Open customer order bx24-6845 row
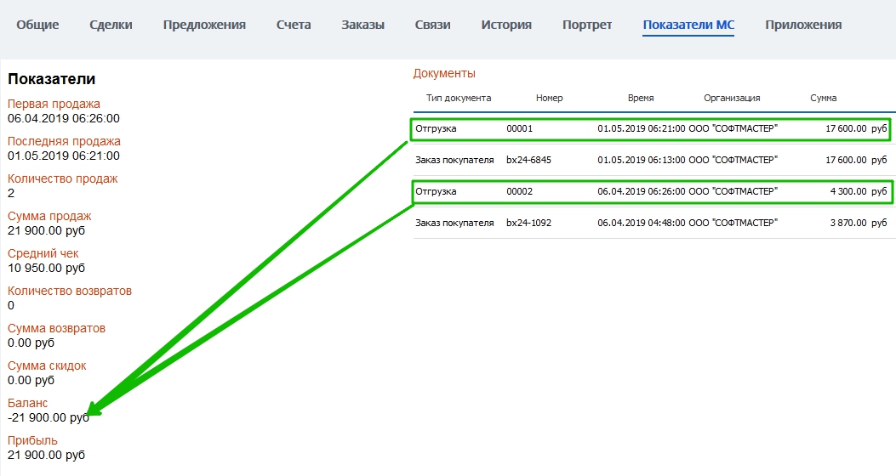The height and width of the screenshot is (476, 896). 651,160
